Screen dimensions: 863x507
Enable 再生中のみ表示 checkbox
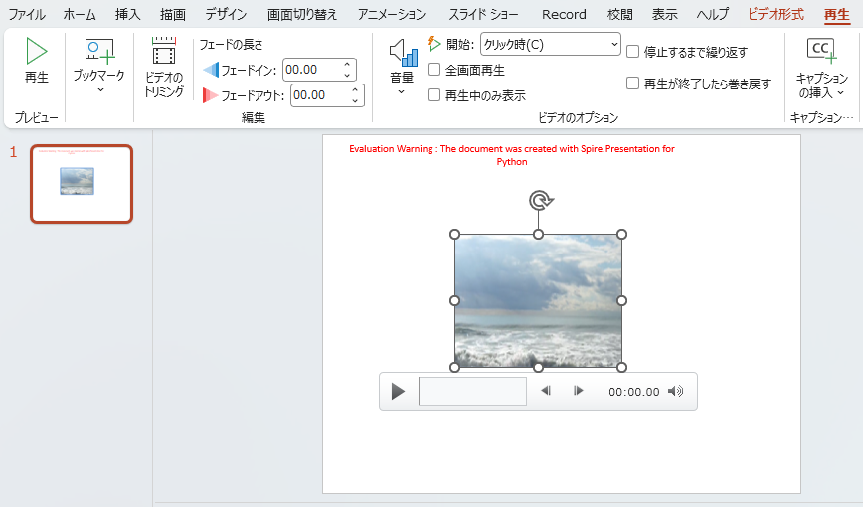pos(434,95)
